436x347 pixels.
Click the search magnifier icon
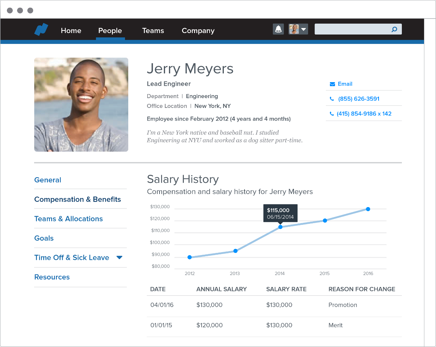394,29
